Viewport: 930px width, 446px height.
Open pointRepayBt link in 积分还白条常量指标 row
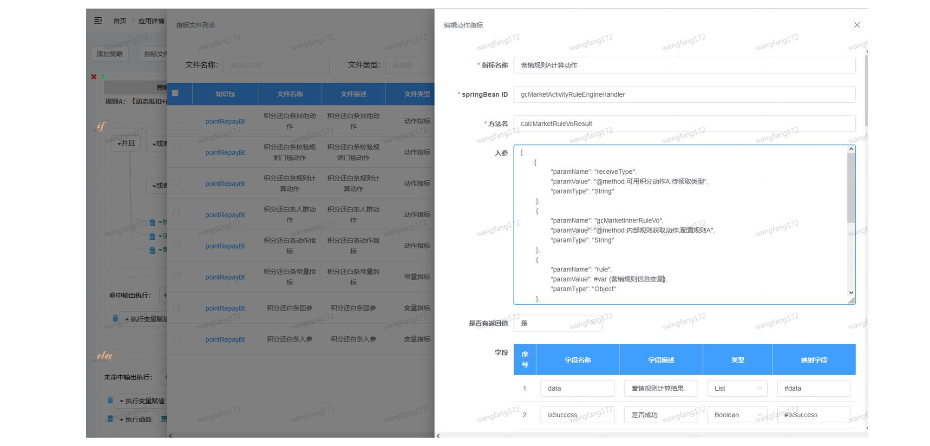click(x=225, y=277)
